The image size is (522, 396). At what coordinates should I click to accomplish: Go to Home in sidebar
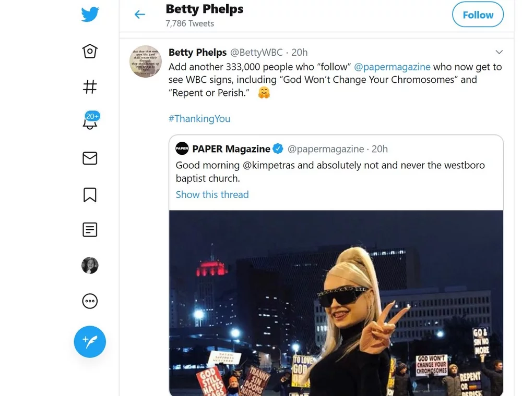[90, 51]
